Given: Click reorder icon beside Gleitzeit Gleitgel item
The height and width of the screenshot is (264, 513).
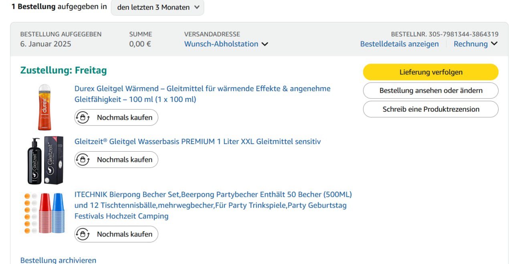Looking at the screenshot, I should [x=83, y=160].
